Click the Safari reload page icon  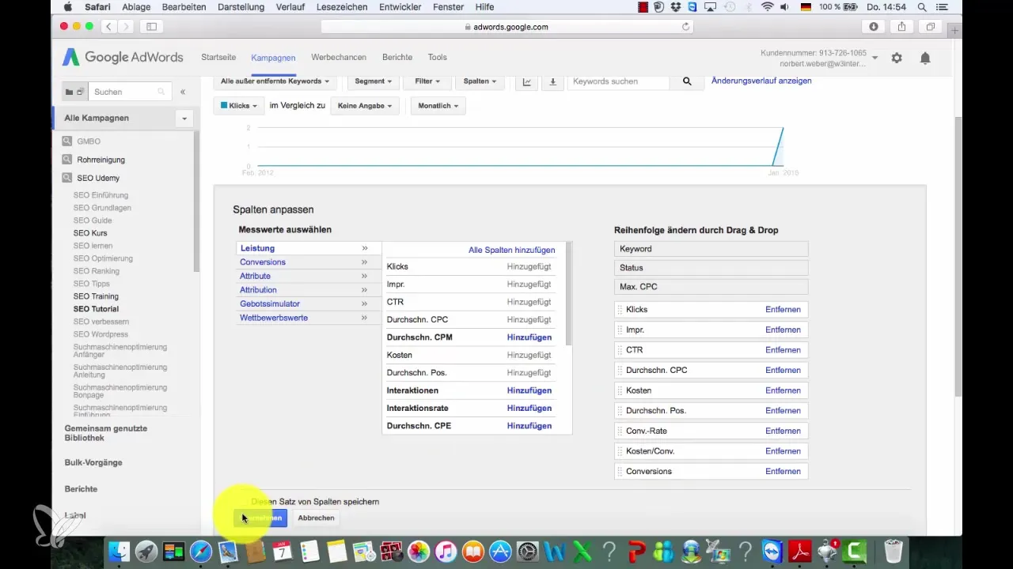click(686, 27)
